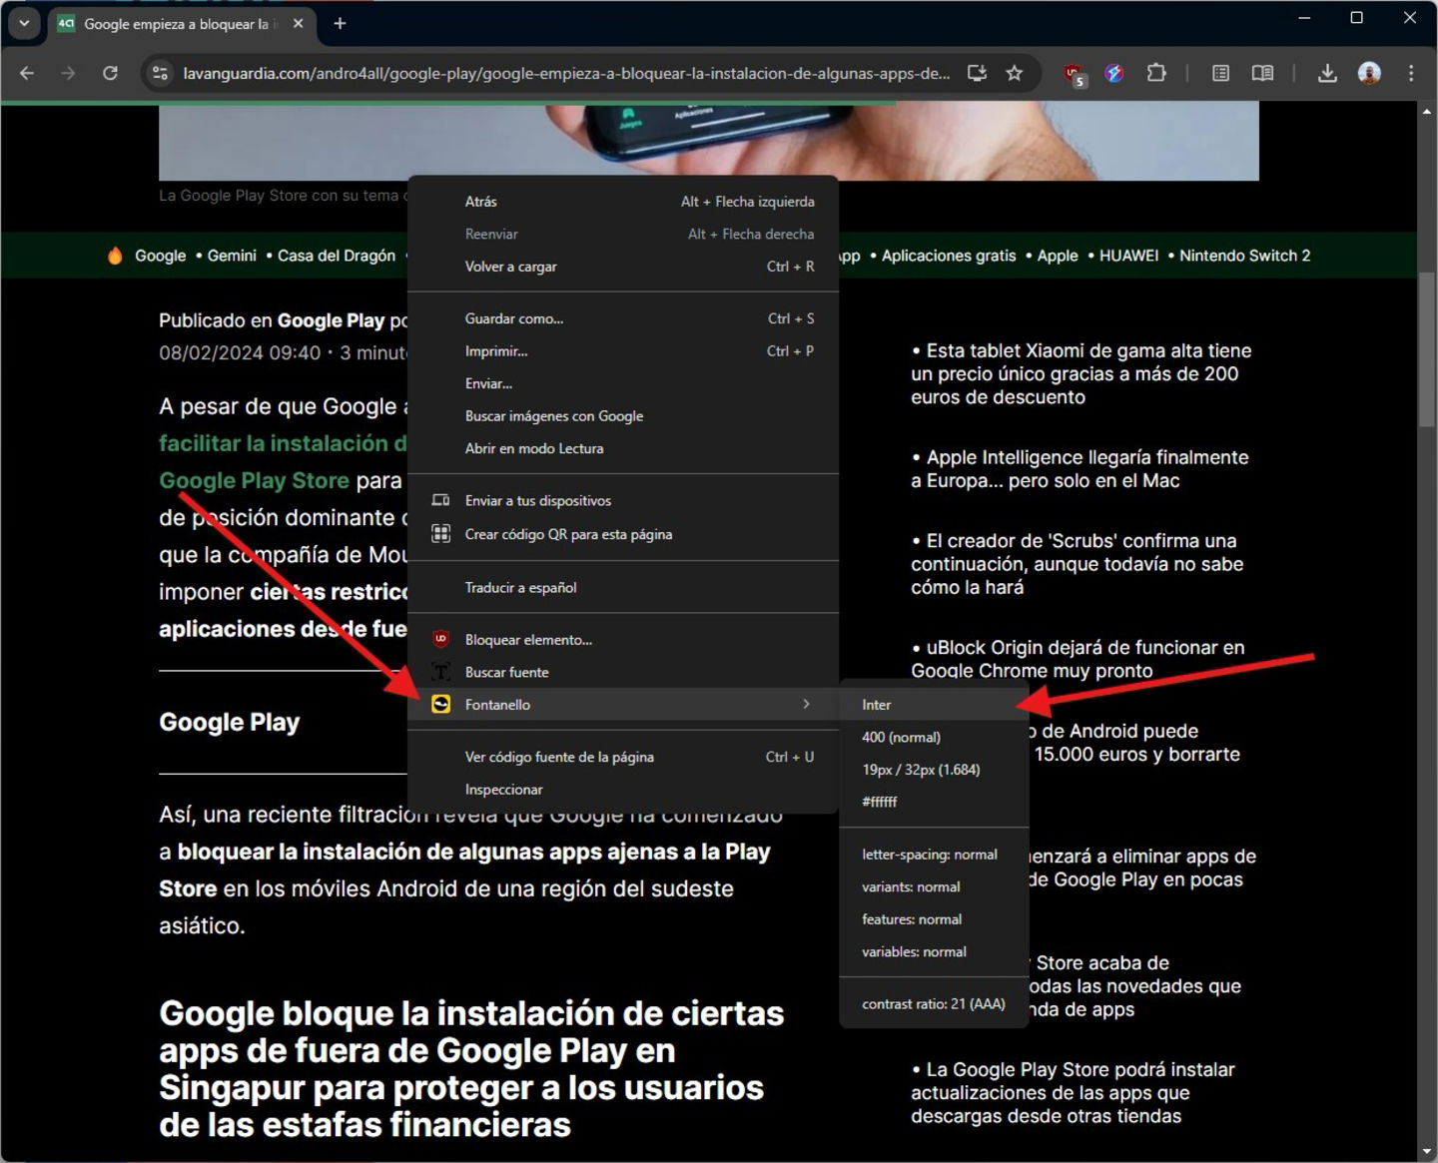Click 'variants: normal' submenu entry
1438x1163 pixels.
click(934, 886)
